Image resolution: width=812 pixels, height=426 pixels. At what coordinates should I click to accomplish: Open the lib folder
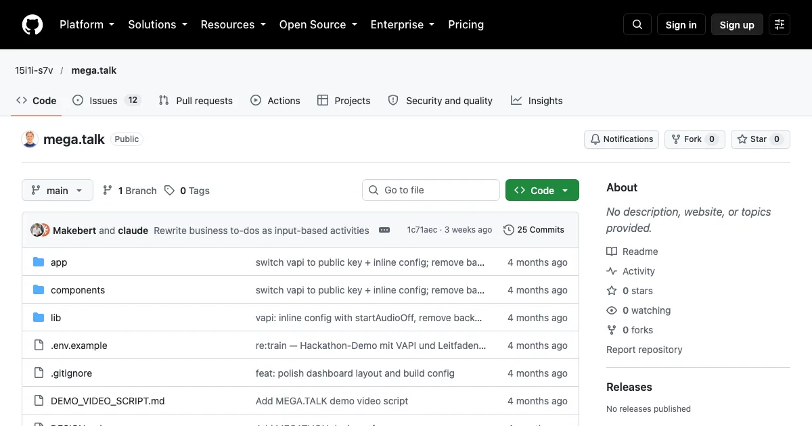pyautogui.click(x=56, y=318)
